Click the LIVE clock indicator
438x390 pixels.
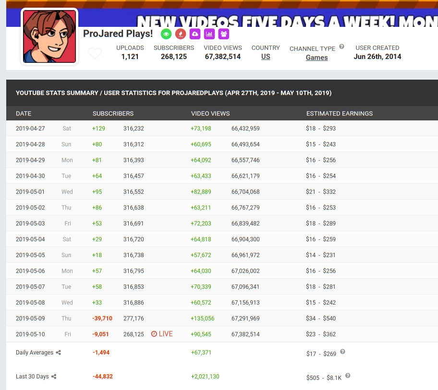tap(162, 334)
